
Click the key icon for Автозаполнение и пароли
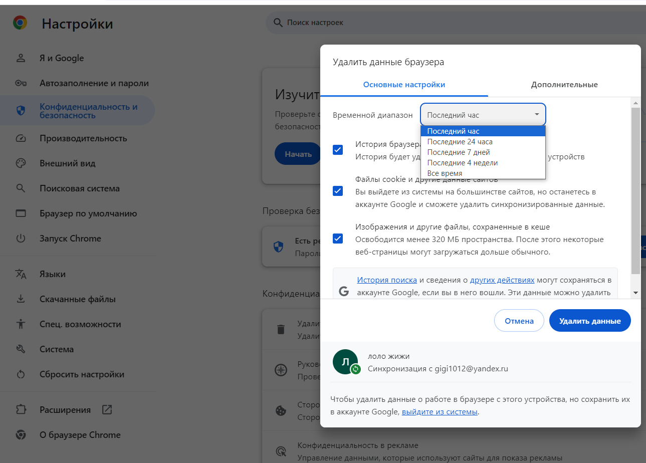click(x=21, y=83)
